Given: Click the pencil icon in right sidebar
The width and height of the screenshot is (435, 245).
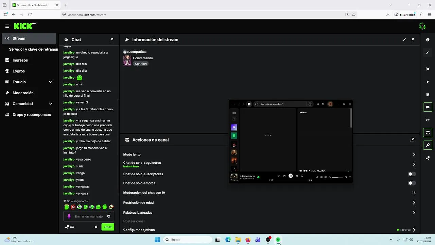Looking at the screenshot, I should coord(428,52).
